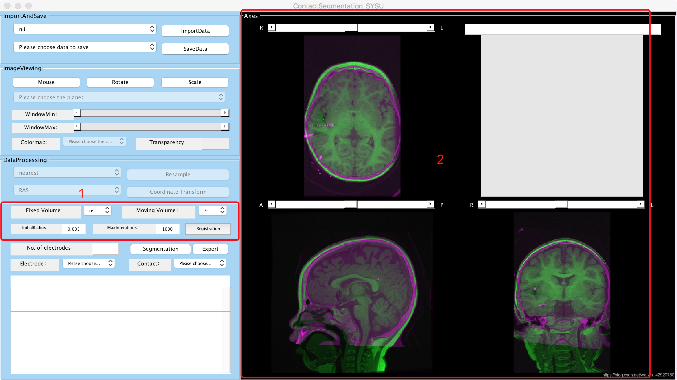Click left arrow of top R-L slice slider
Screen dimensions: 677x380
click(271, 27)
